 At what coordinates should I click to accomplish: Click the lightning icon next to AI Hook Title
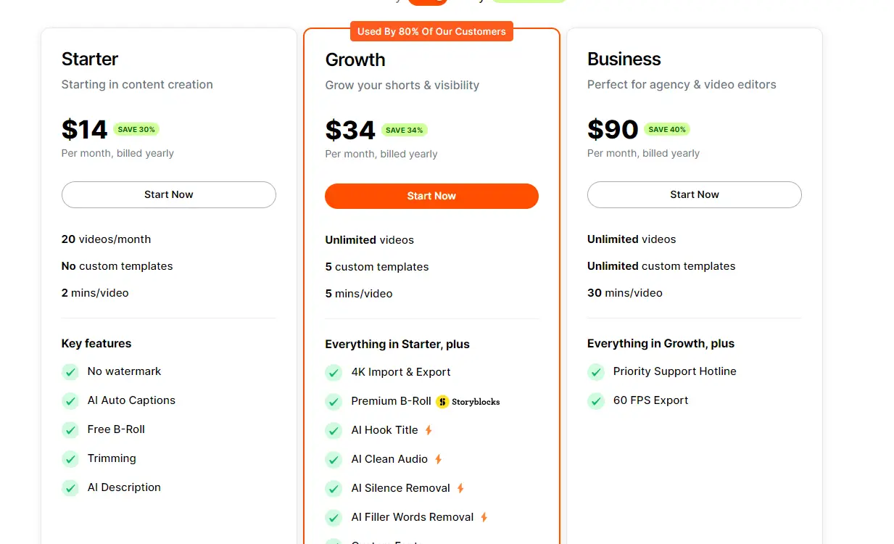pos(429,430)
